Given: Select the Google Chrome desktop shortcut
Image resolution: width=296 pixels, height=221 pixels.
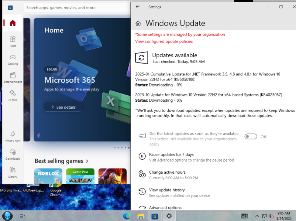Looking at the screenshot, I should [56, 190].
